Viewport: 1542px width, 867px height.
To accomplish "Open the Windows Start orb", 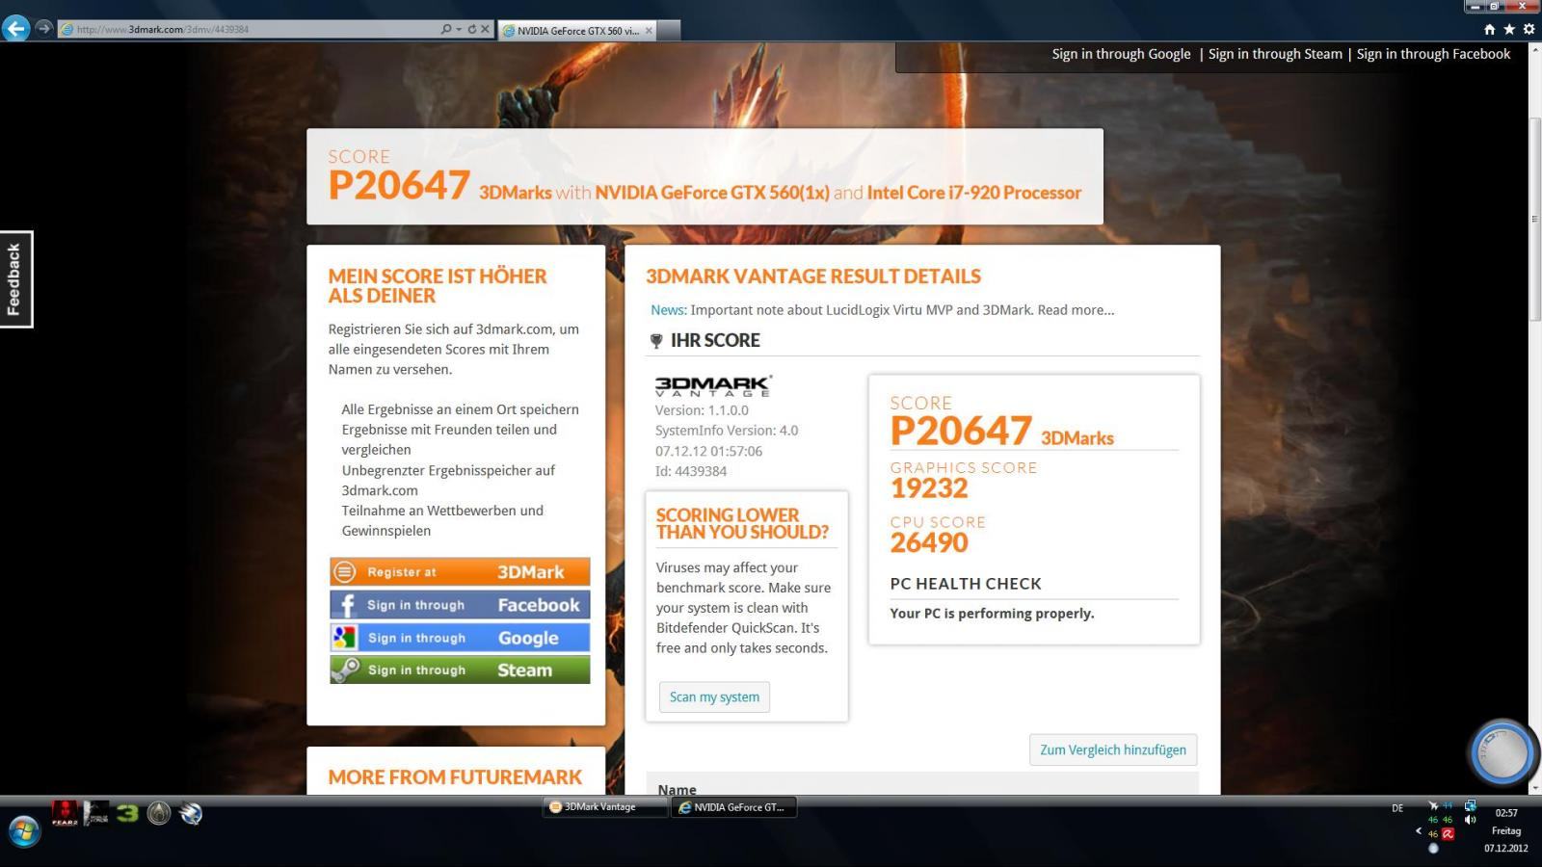I will point(24,830).
